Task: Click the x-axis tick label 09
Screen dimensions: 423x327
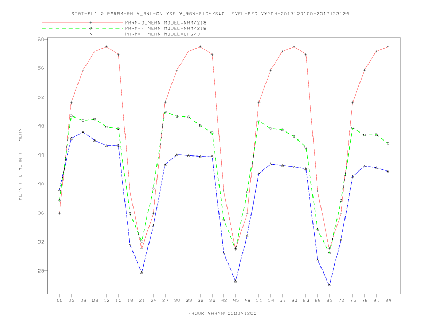Action: 95,300
